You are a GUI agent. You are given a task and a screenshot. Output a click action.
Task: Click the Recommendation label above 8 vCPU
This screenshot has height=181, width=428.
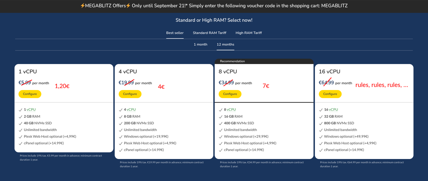[x=232, y=61]
